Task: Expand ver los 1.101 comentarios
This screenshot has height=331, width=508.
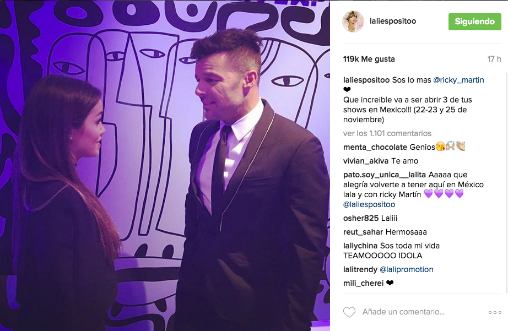Action: point(387,133)
